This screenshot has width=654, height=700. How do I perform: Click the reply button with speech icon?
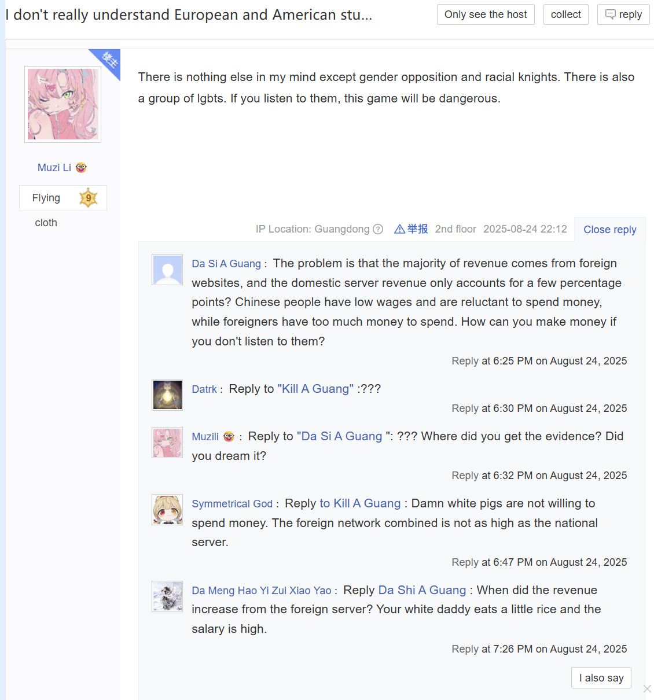pyautogui.click(x=623, y=14)
